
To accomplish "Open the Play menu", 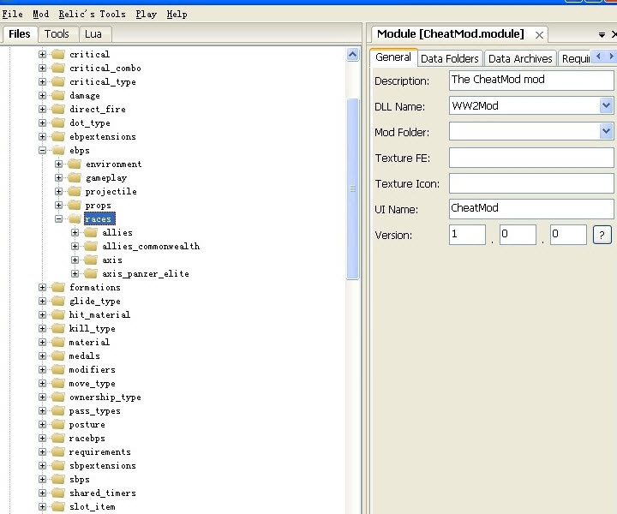I will pyautogui.click(x=147, y=15).
